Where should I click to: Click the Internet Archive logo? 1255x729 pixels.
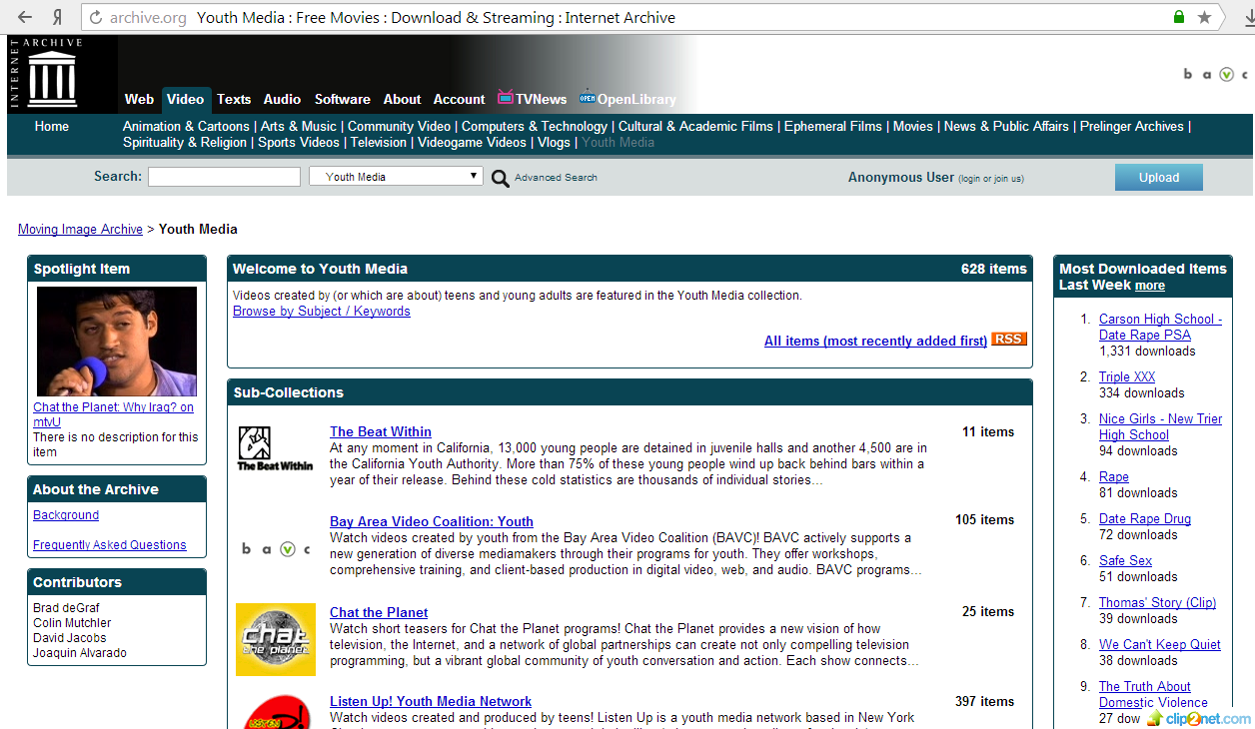click(x=52, y=75)
